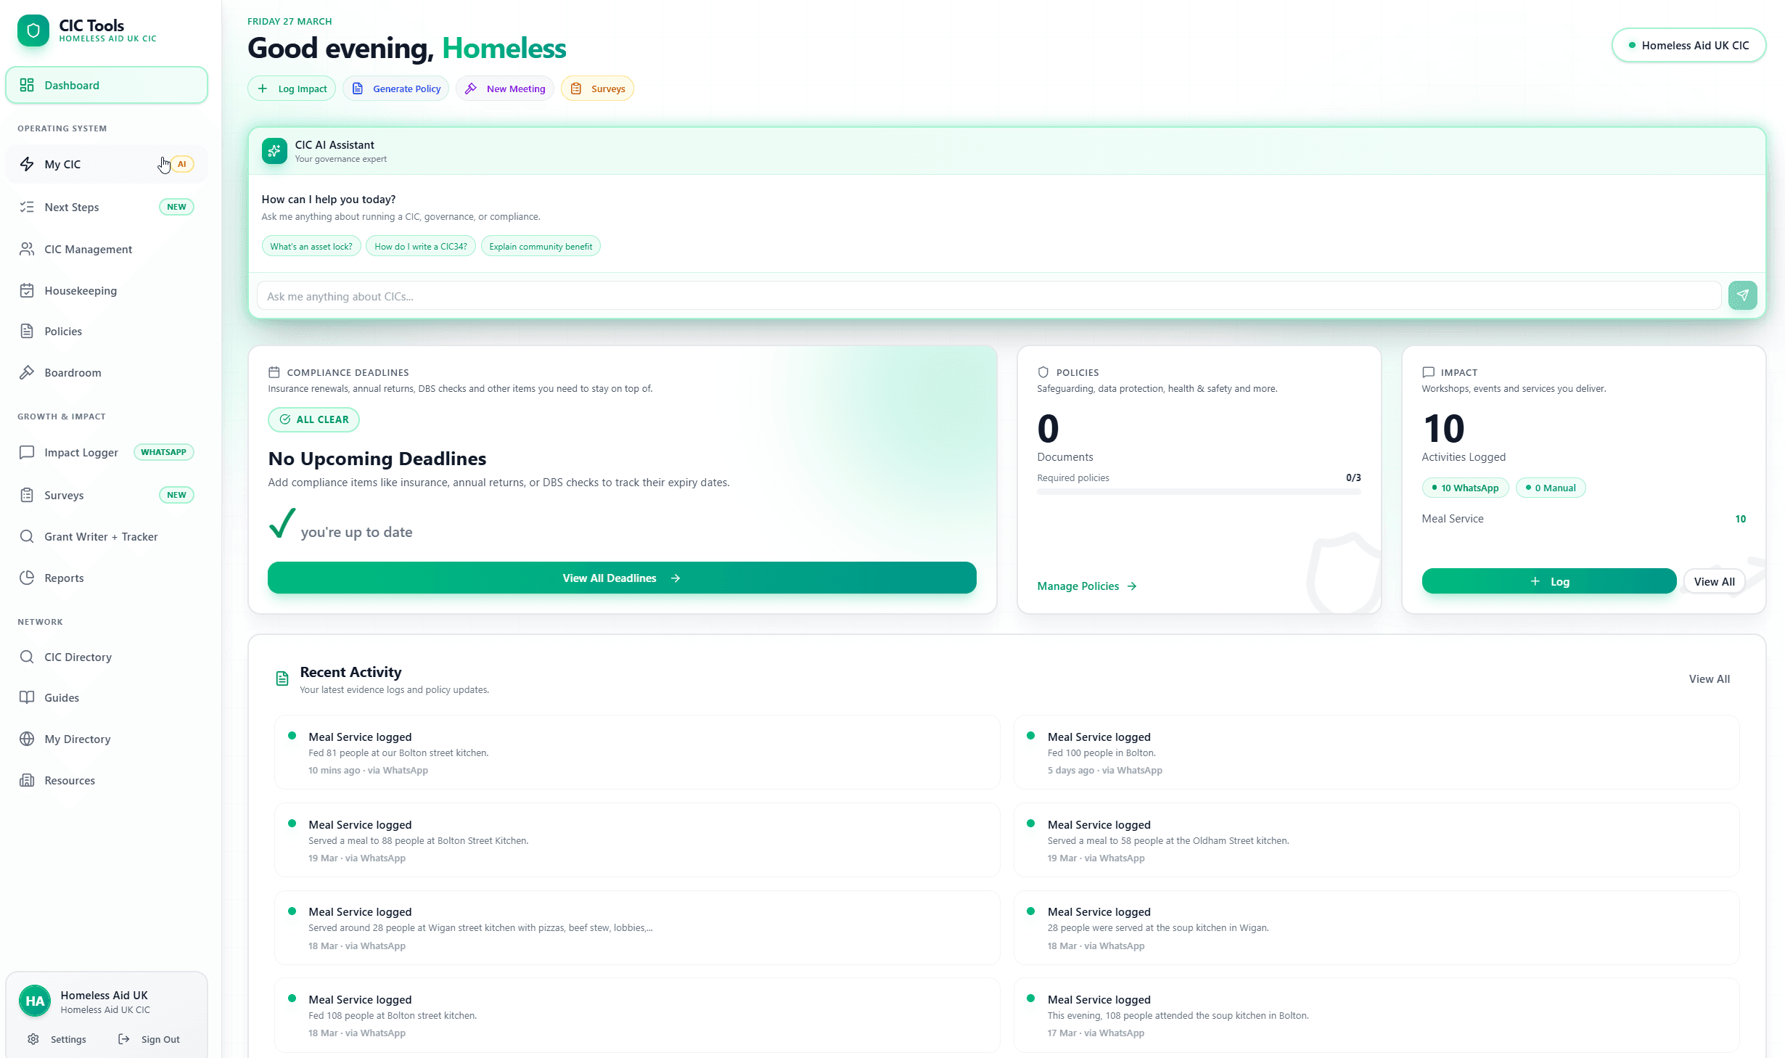Toggle the 0 Manual filter pill
1785x1058 pixels.
point(1551,487)
